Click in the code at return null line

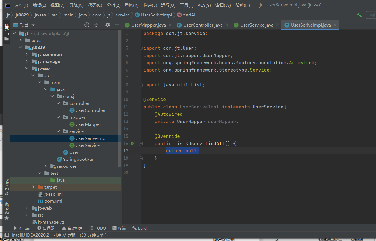183,151
